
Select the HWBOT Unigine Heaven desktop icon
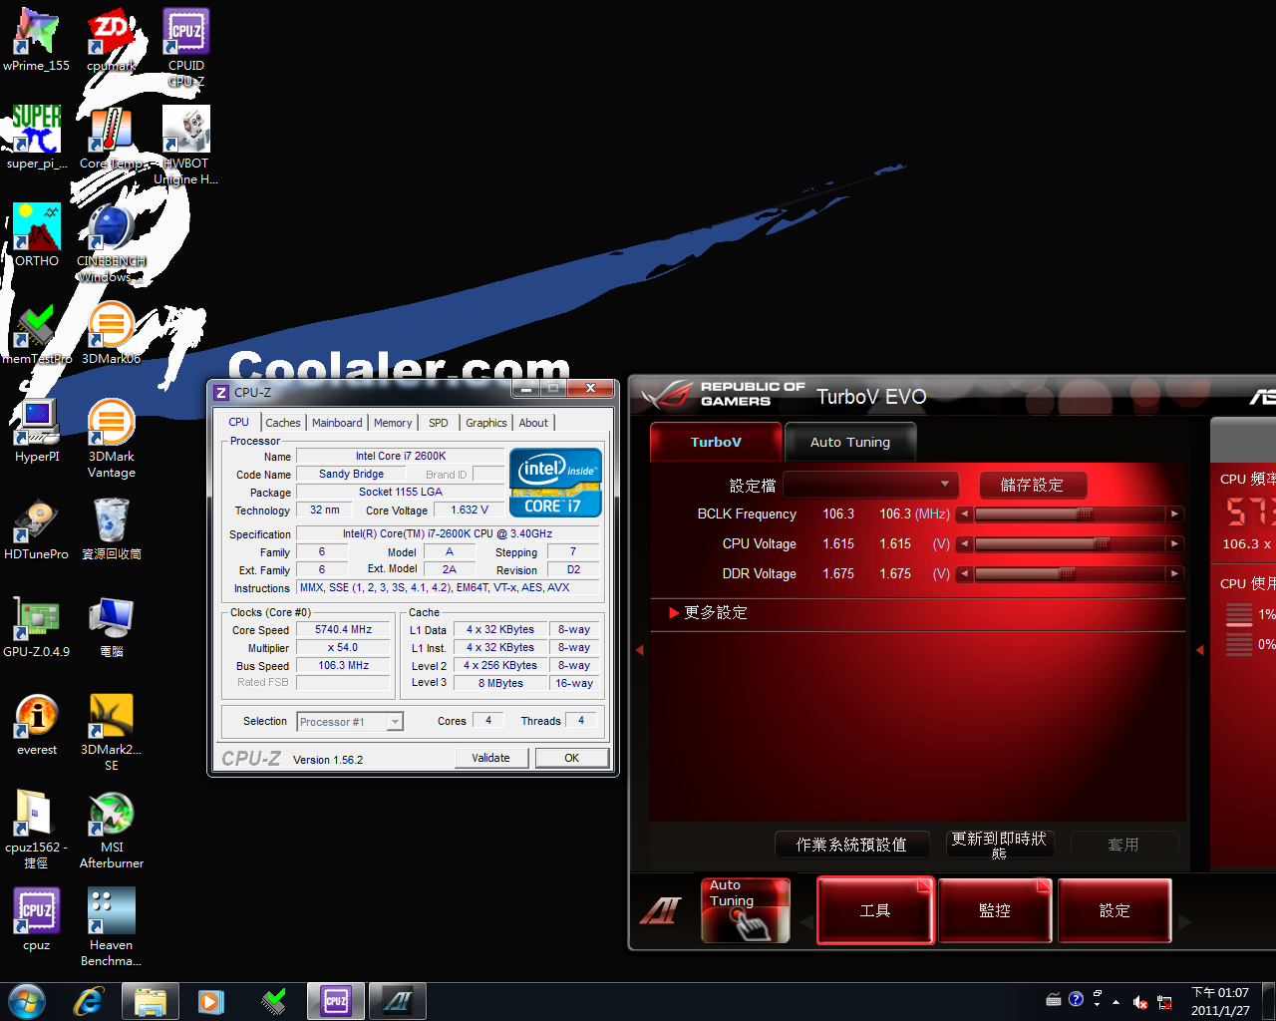tap(186, 146)
